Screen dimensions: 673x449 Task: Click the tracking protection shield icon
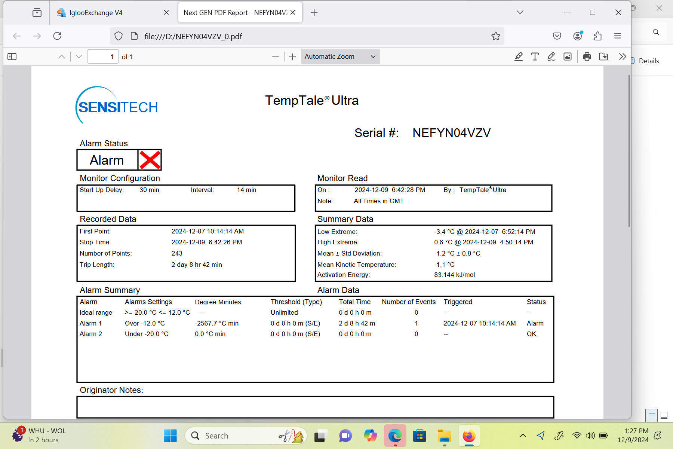coord(119,36)
